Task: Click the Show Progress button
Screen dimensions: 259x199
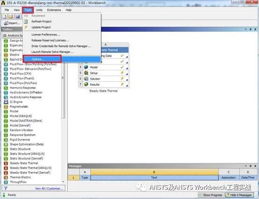Action: pyautogui.click(x=211, y=195)
